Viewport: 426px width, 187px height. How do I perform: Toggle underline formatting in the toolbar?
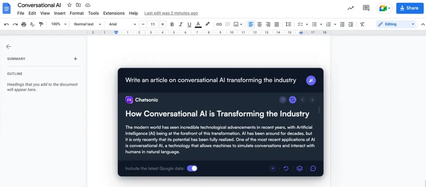click(189, 24)
